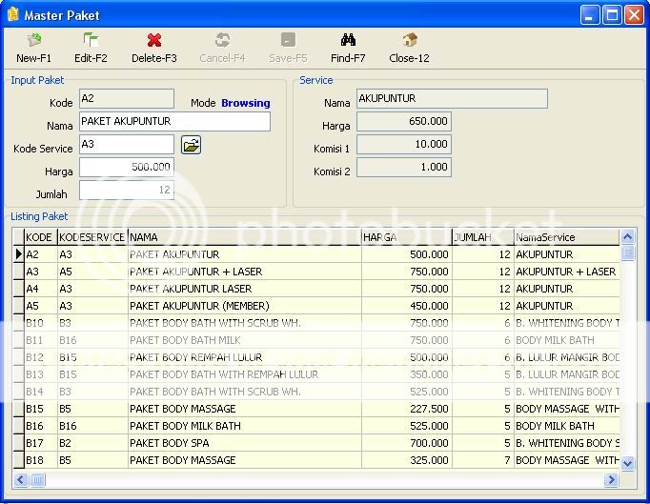Click NamaService cell AKUPUNTUR + LASER
The image size is (650, 504).
pyautogui.click(x=567, y=272)
